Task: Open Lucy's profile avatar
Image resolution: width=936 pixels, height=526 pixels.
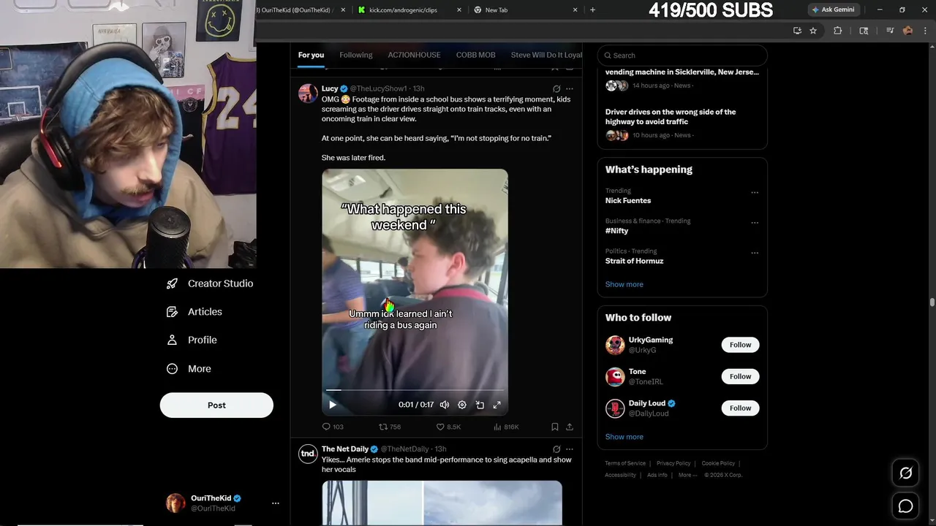Action: point(308,93)
